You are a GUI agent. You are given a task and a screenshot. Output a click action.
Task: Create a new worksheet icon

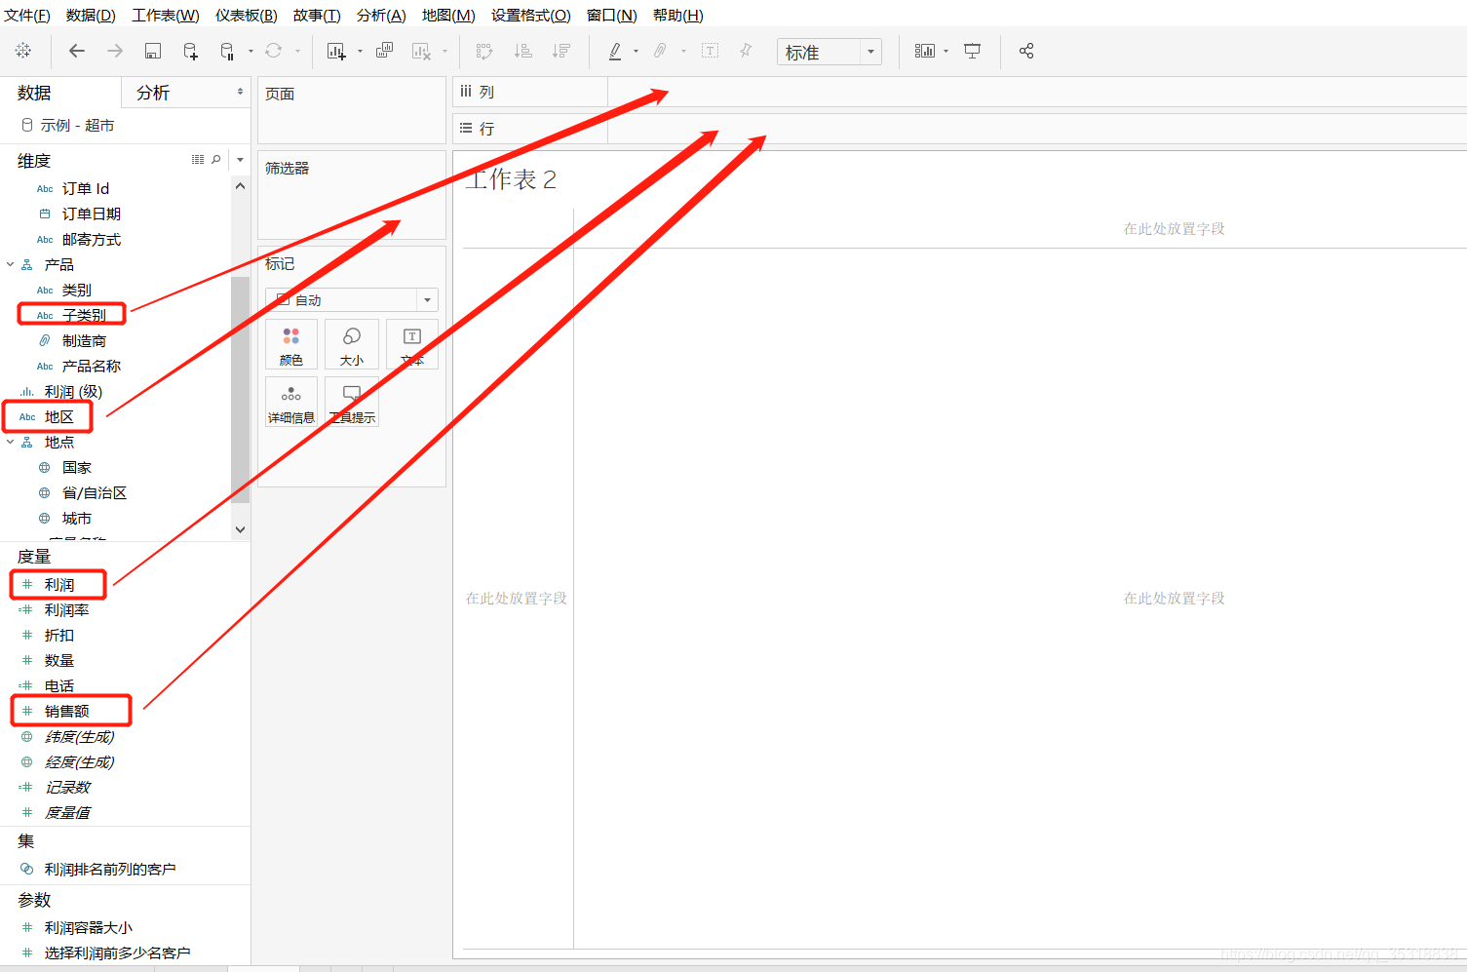[336, 51]
